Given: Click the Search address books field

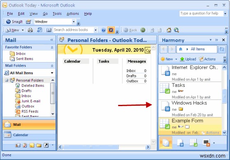Looking at the screenshot, I should 74,30.
